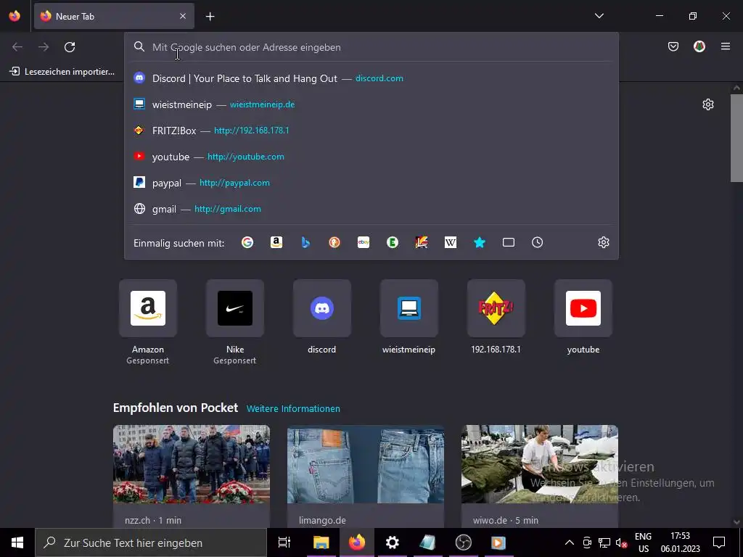Open the wieistmeineip shortcut tile
The height and width of the screenshot is (557, 743).
(409, 308)
